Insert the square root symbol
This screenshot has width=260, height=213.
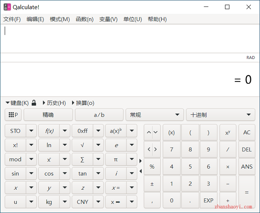(83, 145)
